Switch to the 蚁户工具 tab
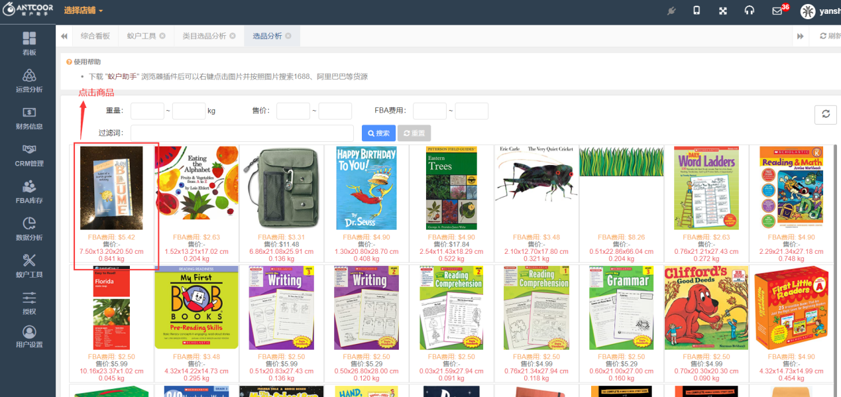The image size is (841, 397). click(x=142, y=36)
